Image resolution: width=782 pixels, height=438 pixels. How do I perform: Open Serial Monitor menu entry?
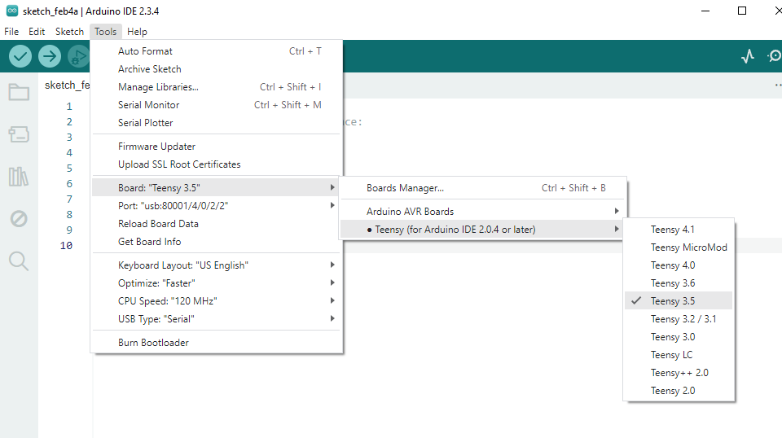click(217, 105)
